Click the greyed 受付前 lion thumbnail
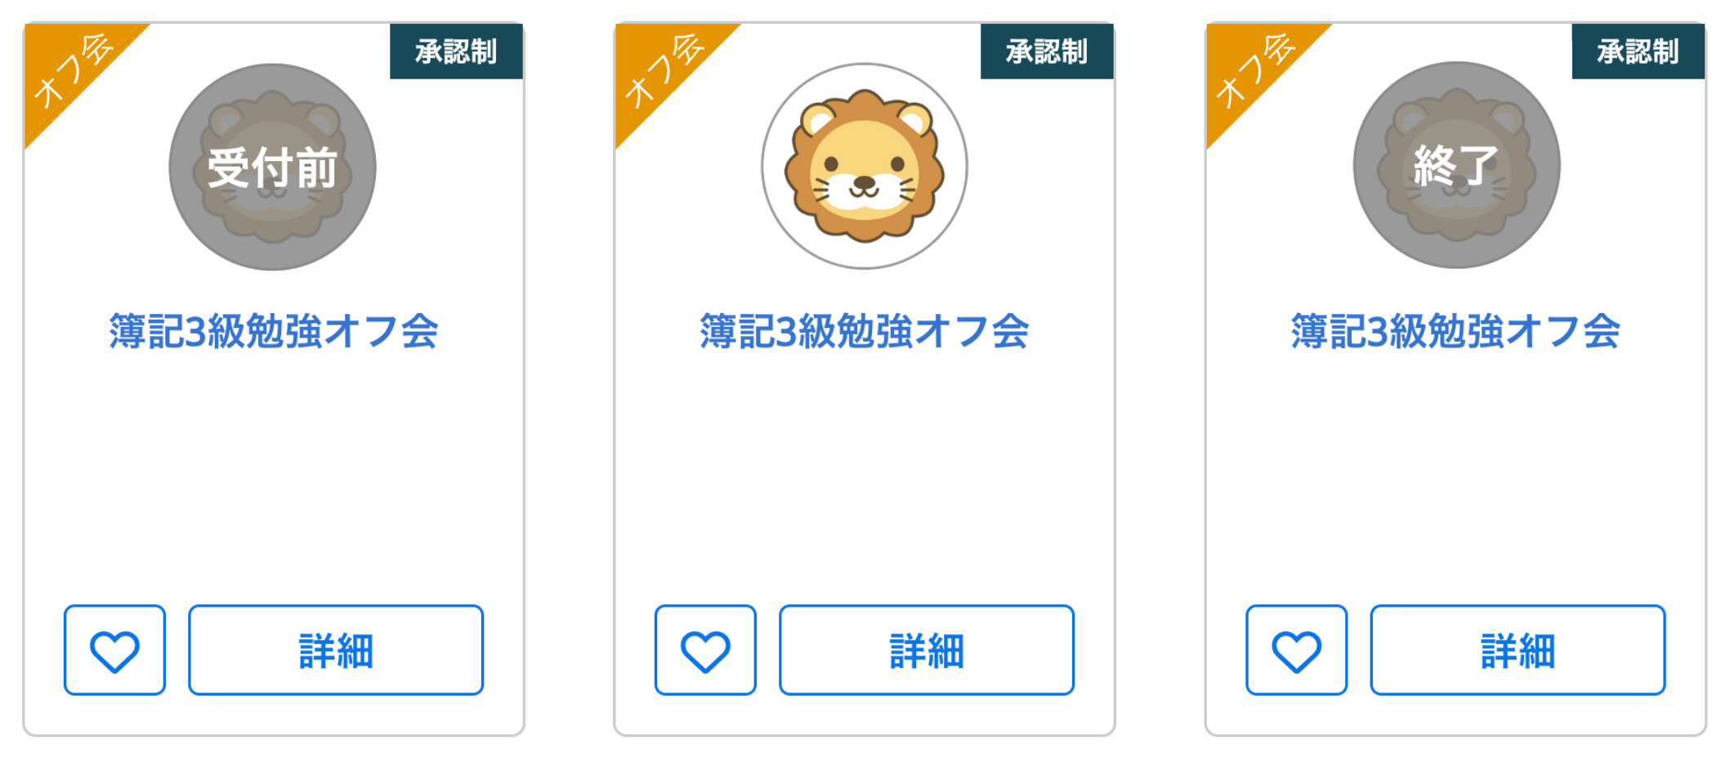Screen dimensions: 1730x761 [x=273, y=167]
